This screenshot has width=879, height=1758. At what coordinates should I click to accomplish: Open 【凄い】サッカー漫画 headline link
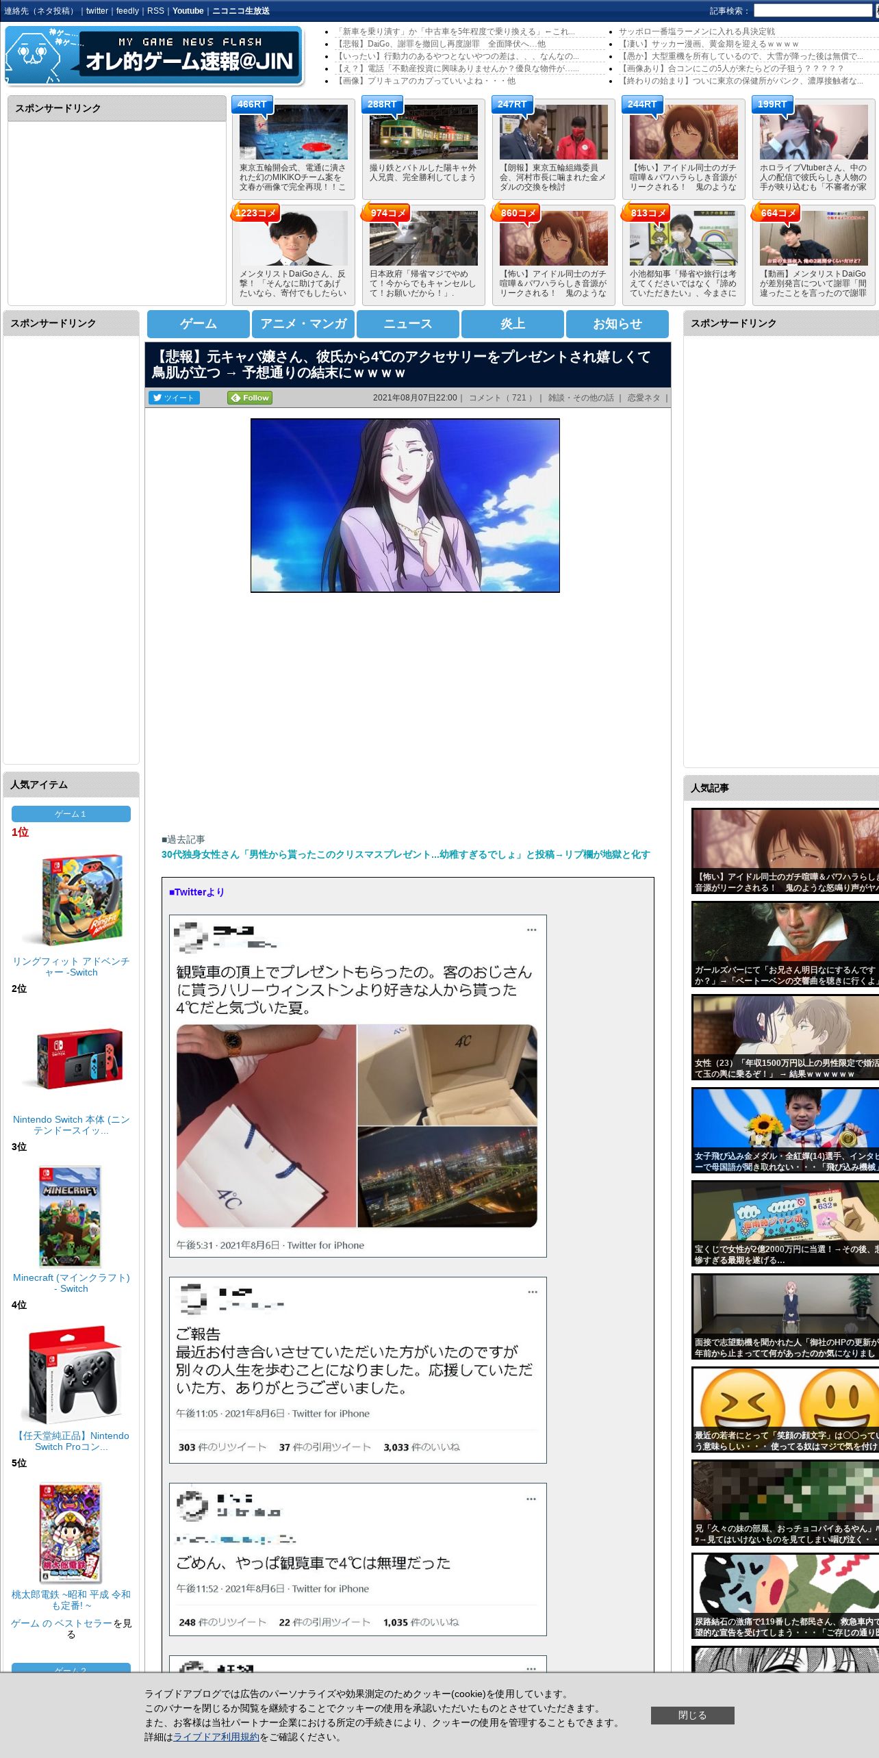pyautogui.click(x=709, y=44)
